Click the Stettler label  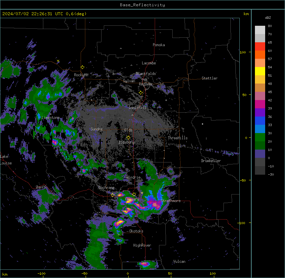[210, 78]
